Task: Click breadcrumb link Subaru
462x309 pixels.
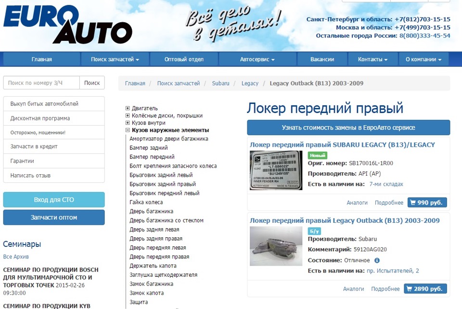Action: 221,83
